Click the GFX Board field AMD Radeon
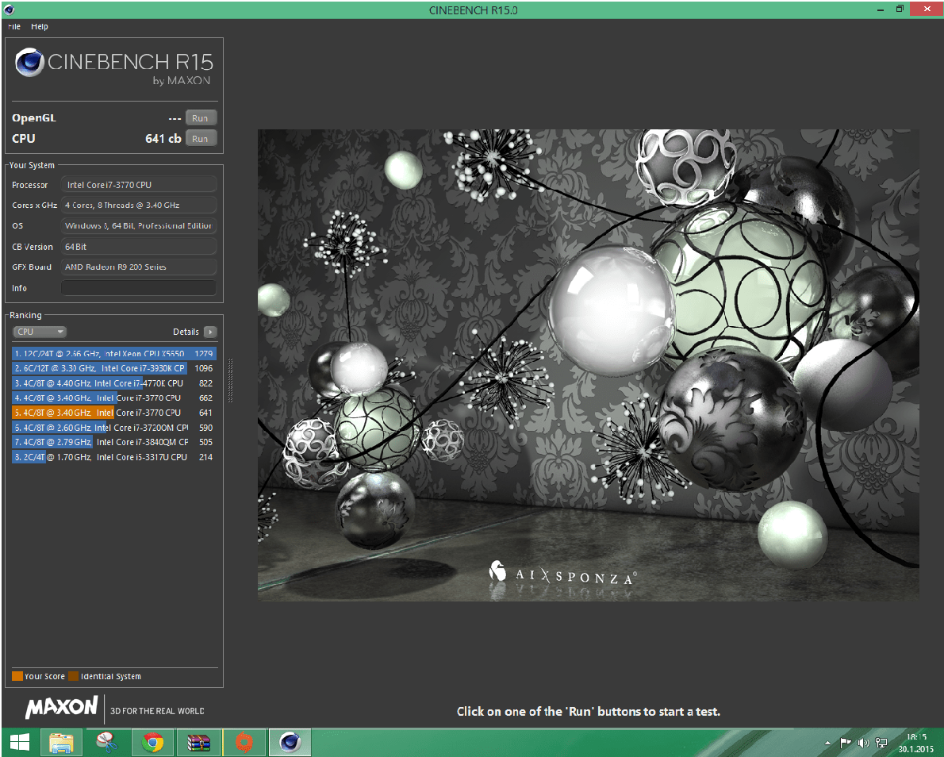Viewport: 944px width, 757px height. [139, 267]
